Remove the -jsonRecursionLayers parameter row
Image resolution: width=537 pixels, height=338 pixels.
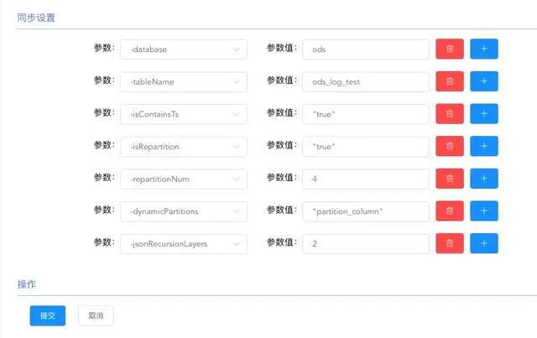coord(449,243)
